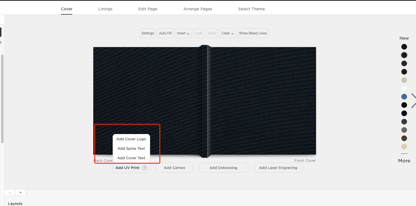Pick the cream tan swatch above More
The height and width of the screenshot is (206, 416).
point(404,147)
